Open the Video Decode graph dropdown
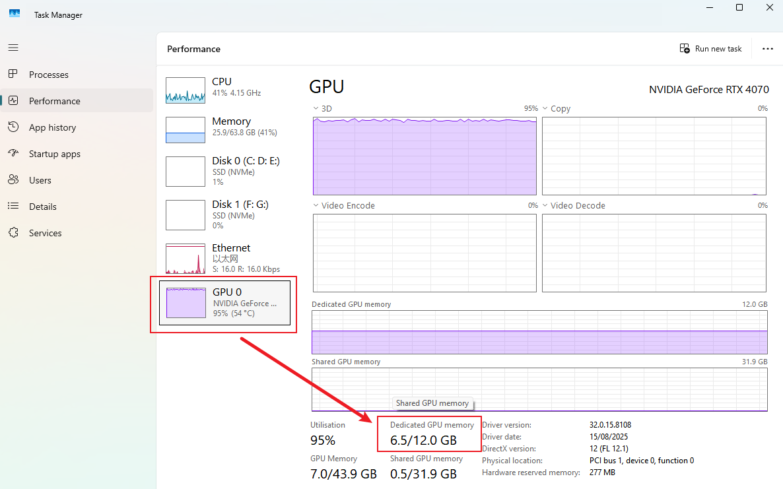Screen dimensions: 783x489 tap(545, 205)
